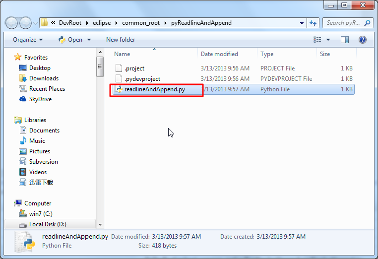Open Local Disk (D:) drive
The height and width of the screenshot is (259, 378).
[x=48, y=224]
